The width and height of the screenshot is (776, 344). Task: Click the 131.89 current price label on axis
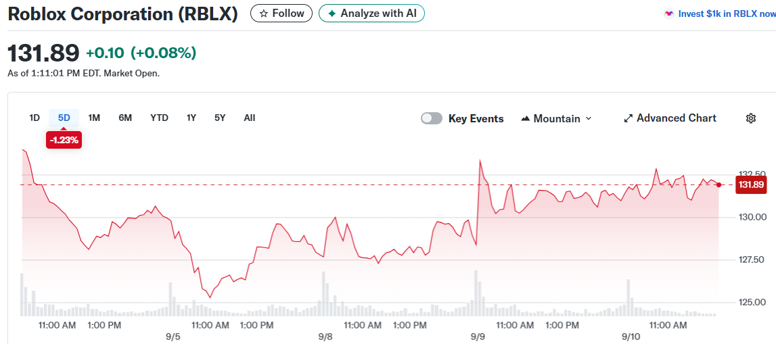[751, 185]
